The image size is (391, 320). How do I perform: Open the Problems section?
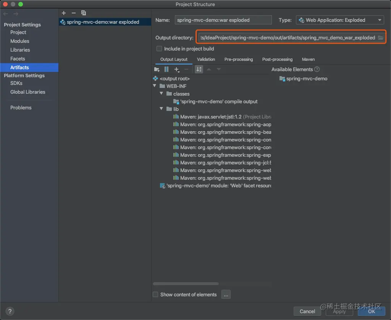21,107
